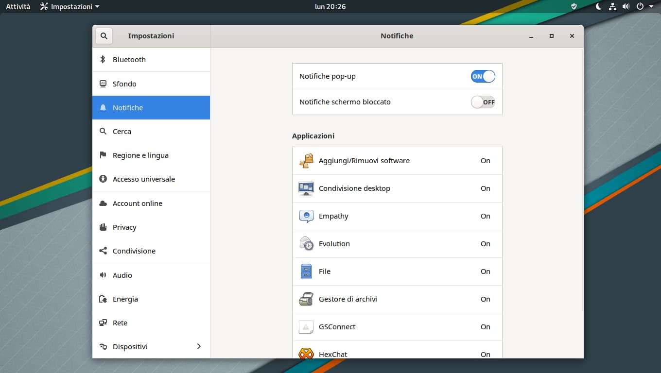Image resolution: width=661 pixels, height=373 pixels.
Task: Click the night light moon icon in top bar
Action: tap(598, 6)
